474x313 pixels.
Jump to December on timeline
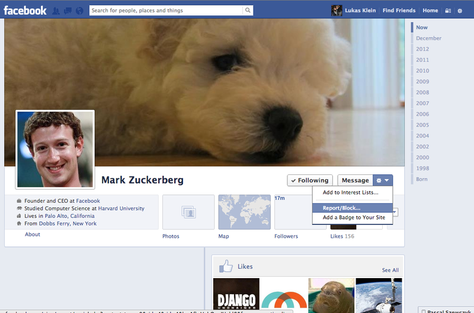coord(428,38)
